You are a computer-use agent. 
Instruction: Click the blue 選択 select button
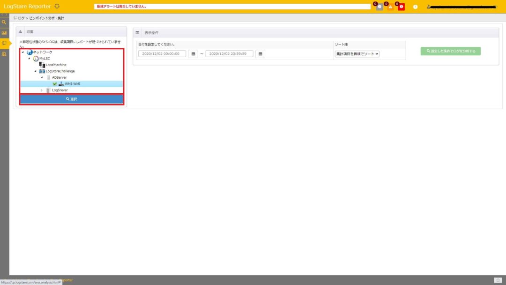click(x=72, y=99)
